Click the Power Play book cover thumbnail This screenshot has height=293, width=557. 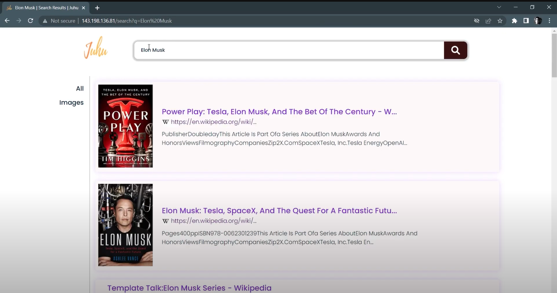[x=125, y=126]
